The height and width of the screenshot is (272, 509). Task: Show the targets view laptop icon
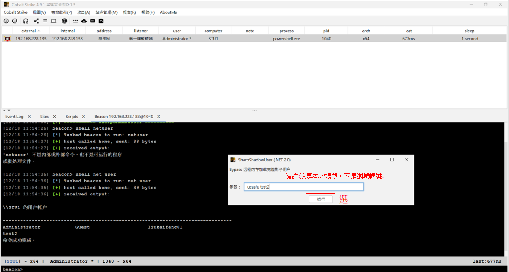pos(53,21)
